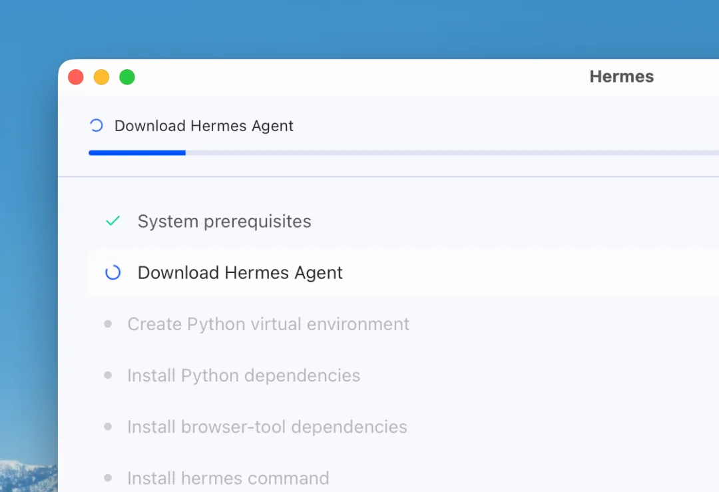Select the Install browser-tool dependencies step
The image size is (719, 492).
tap(267, 427)
